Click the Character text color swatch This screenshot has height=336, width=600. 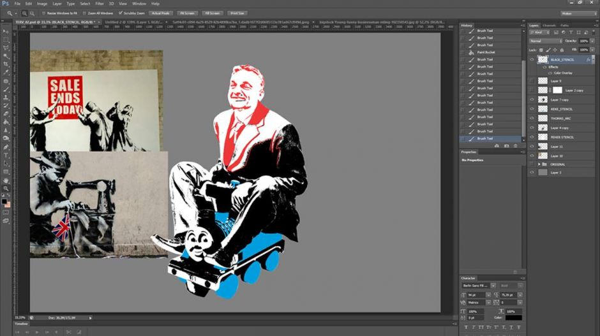coord(514,318)
